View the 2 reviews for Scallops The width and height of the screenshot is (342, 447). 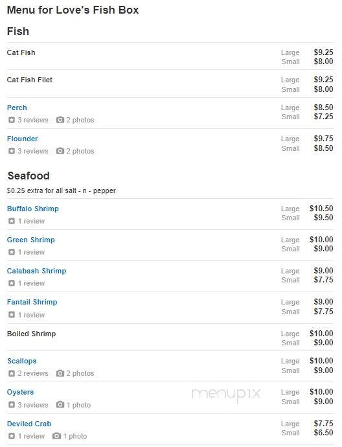coord(33,373)
